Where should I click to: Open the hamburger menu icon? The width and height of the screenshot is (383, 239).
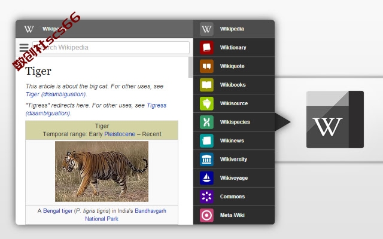(x=24, y=48)
